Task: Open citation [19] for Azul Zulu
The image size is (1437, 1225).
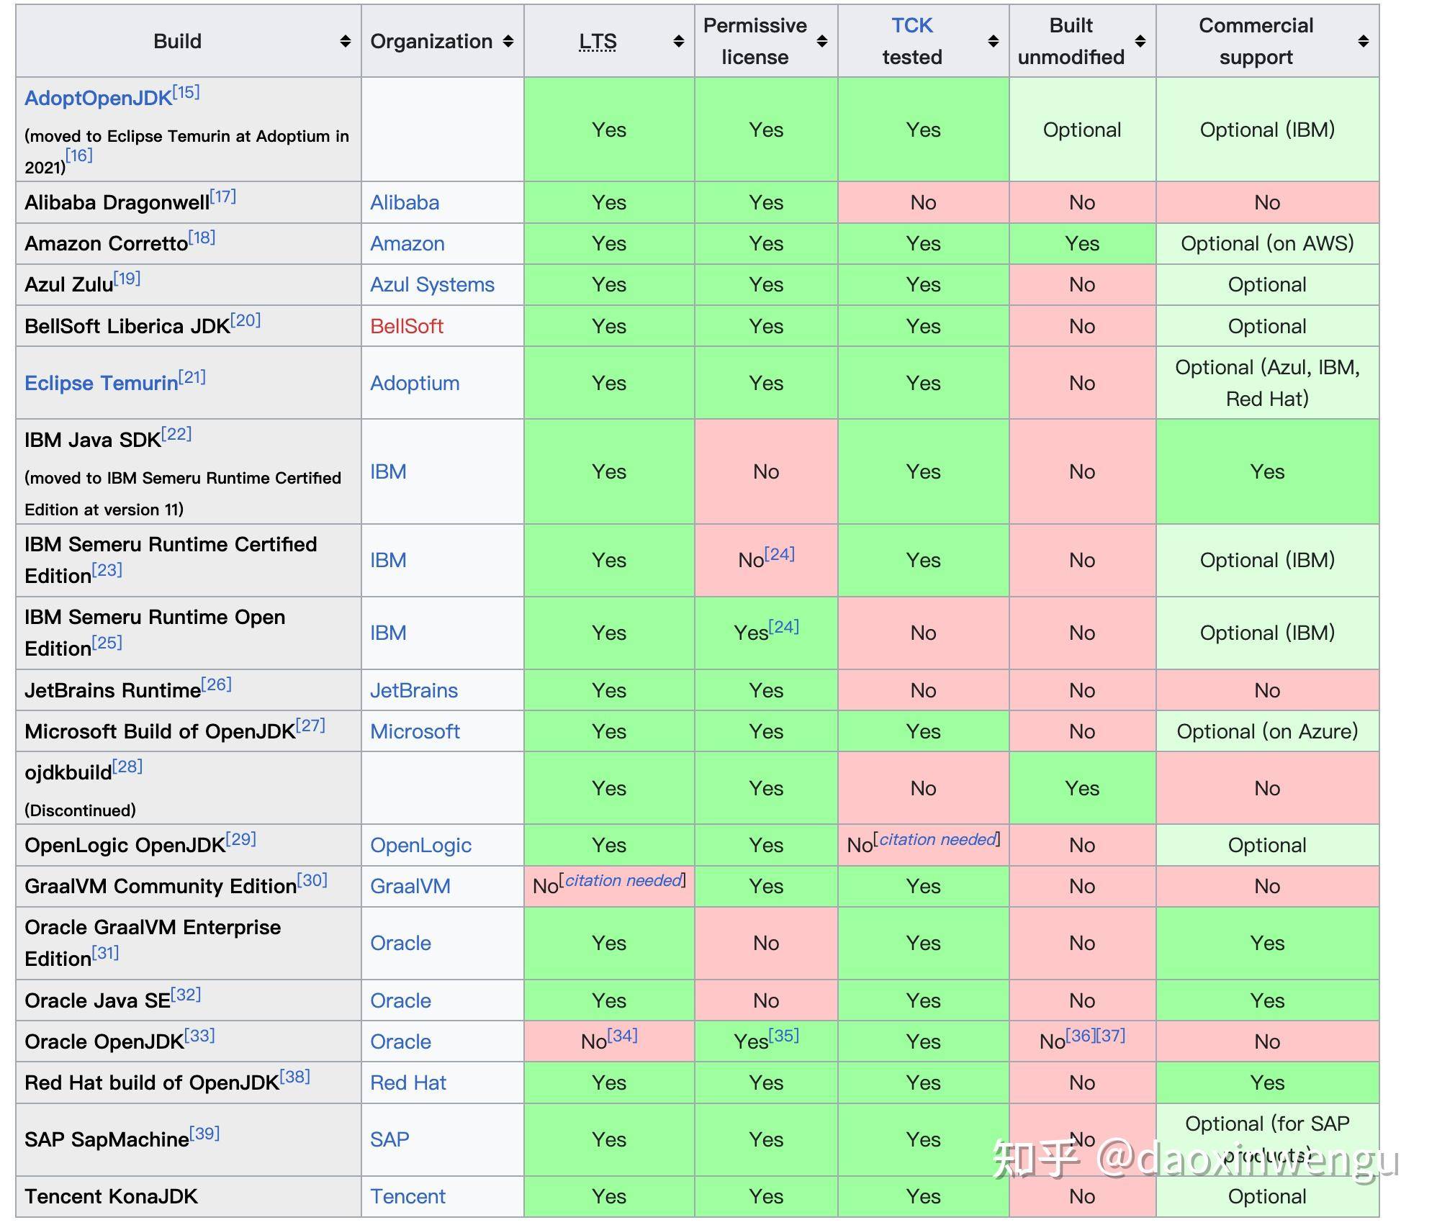Action: [127, 279]
